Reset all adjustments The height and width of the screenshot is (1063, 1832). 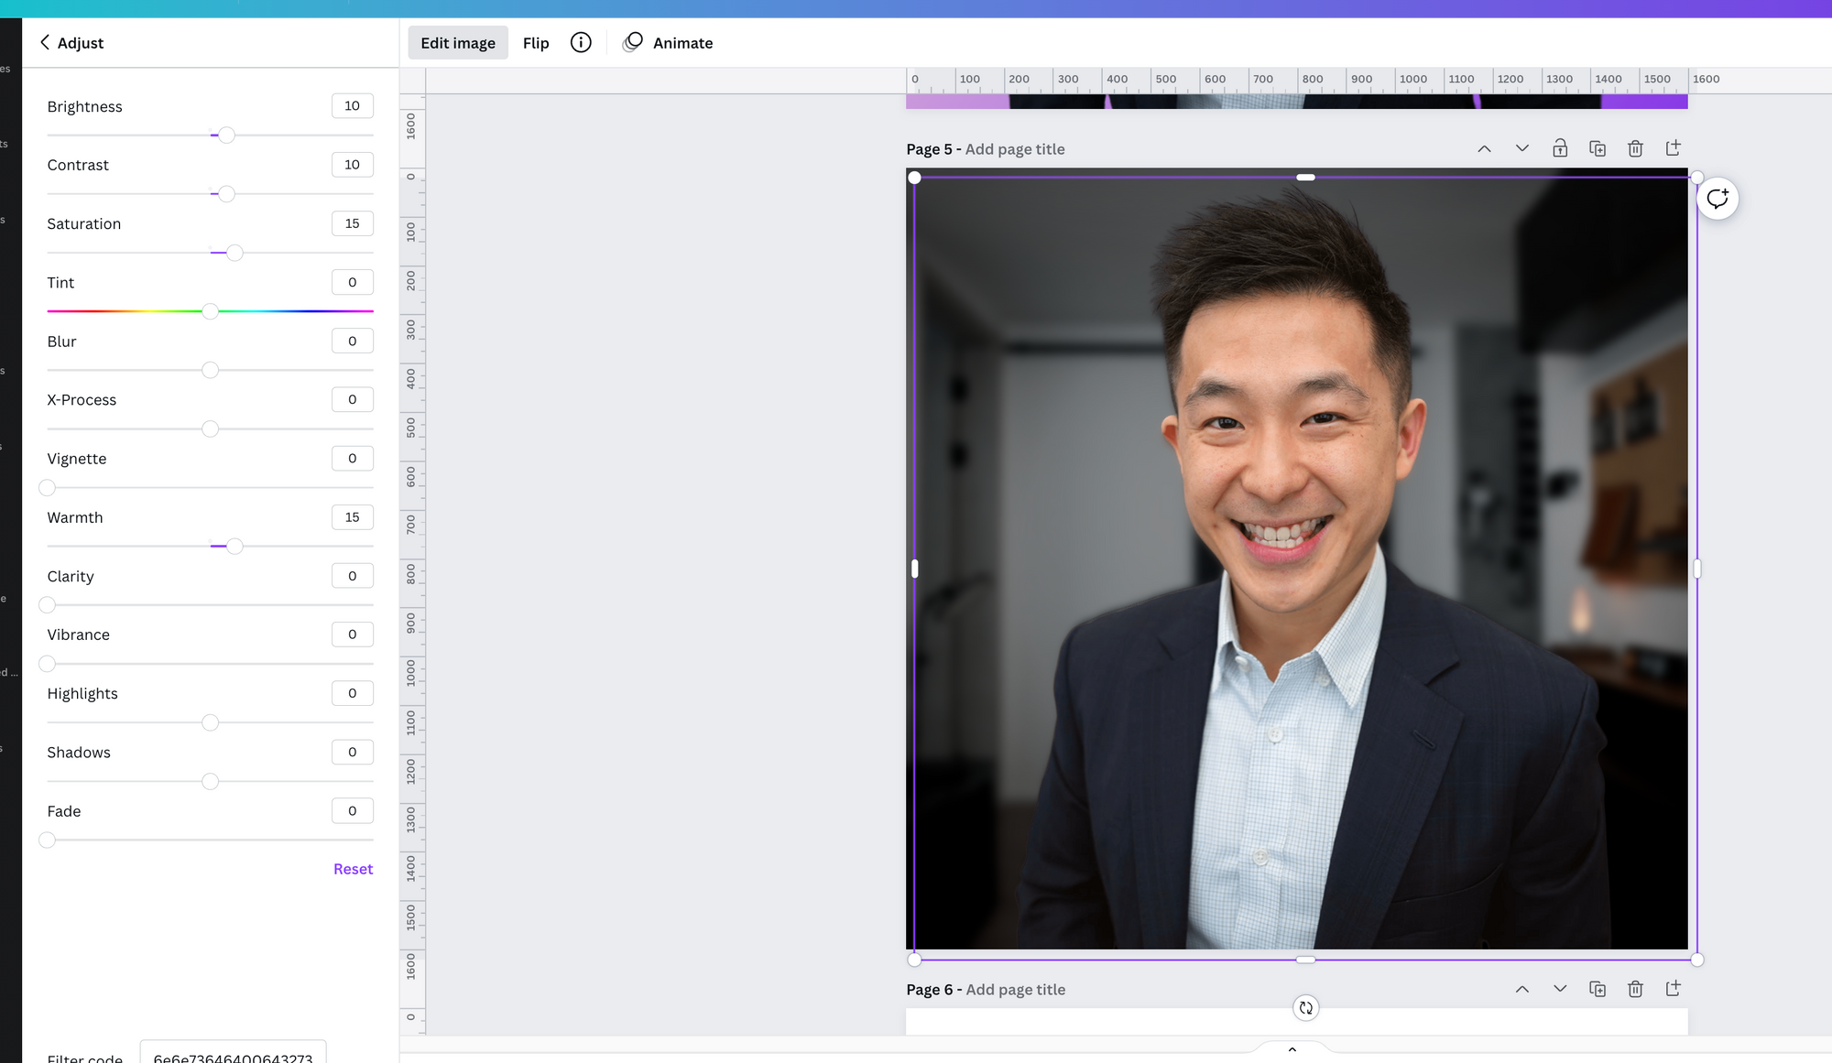pos(353,869)
